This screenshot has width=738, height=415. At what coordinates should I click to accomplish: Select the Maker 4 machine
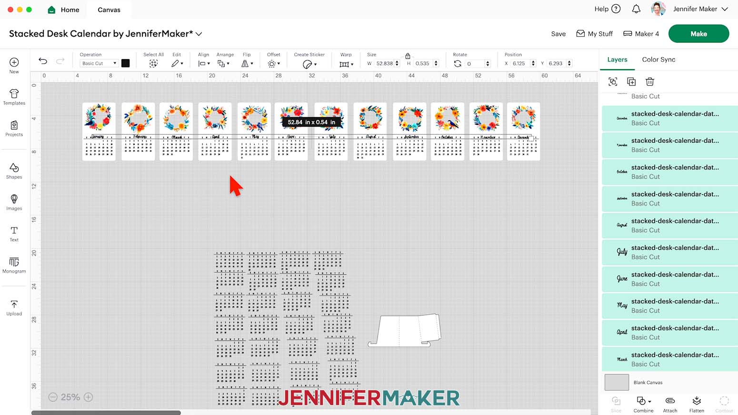point(641,34)
